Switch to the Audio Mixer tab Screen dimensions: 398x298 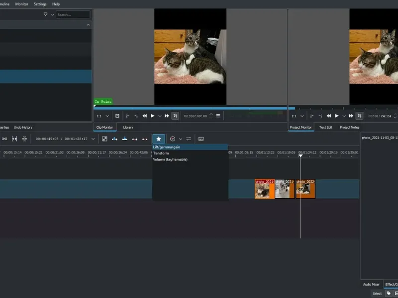click(371, 284)
